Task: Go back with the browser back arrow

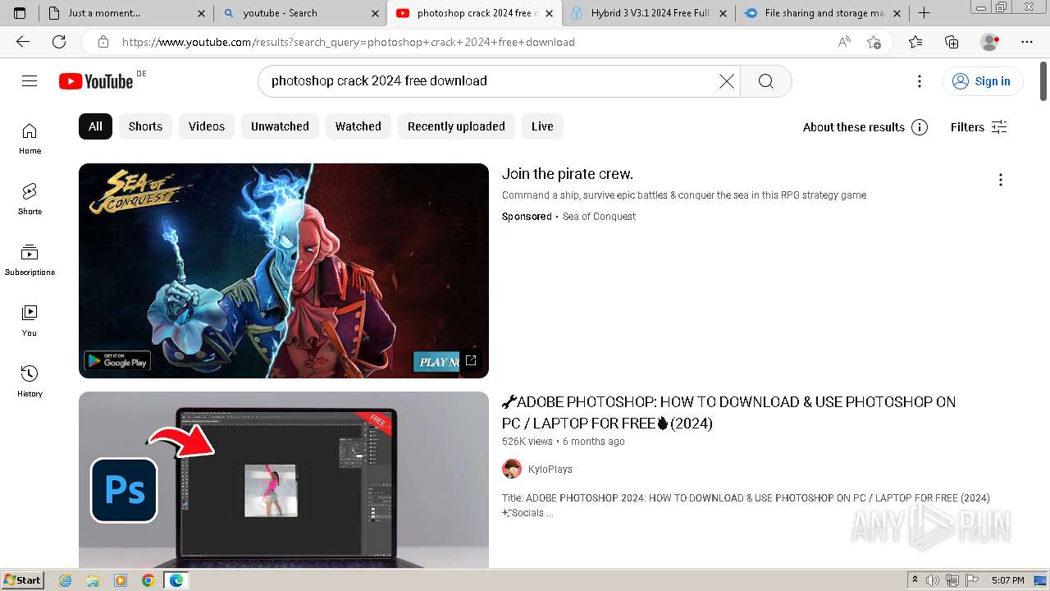Action: click(23, 42)
